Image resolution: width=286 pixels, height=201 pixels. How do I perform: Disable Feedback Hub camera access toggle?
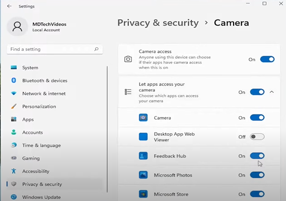(257, 156)
